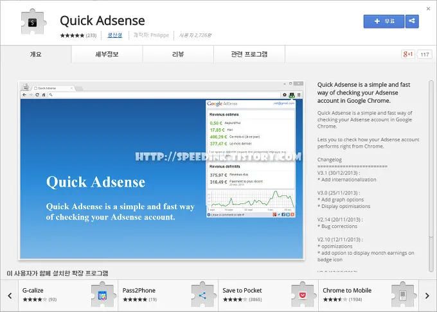Click '* Add internationalization' changelog line
The height and width of the screenshot is (312, 437).
pos(346,180)
